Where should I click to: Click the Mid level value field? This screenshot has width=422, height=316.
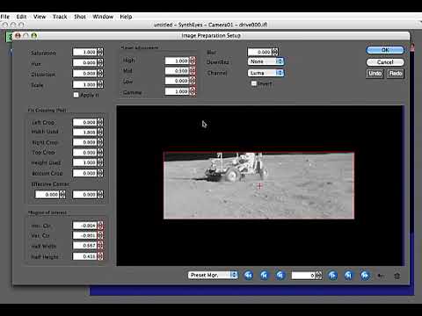[178, 71]
